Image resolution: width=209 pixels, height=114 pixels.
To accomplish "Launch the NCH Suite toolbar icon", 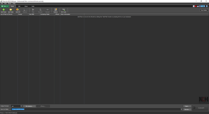I will [63, 10].
